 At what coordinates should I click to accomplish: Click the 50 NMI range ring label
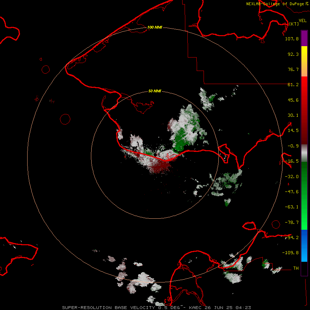[x=155, y=91]
